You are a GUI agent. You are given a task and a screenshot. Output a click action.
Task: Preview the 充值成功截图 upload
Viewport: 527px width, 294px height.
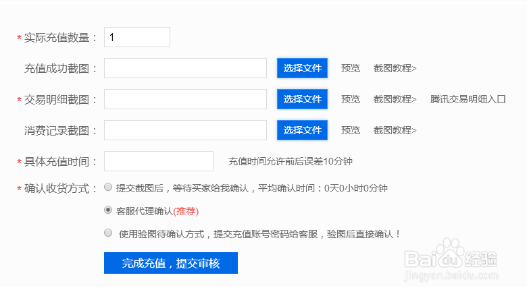click(351, 68)
